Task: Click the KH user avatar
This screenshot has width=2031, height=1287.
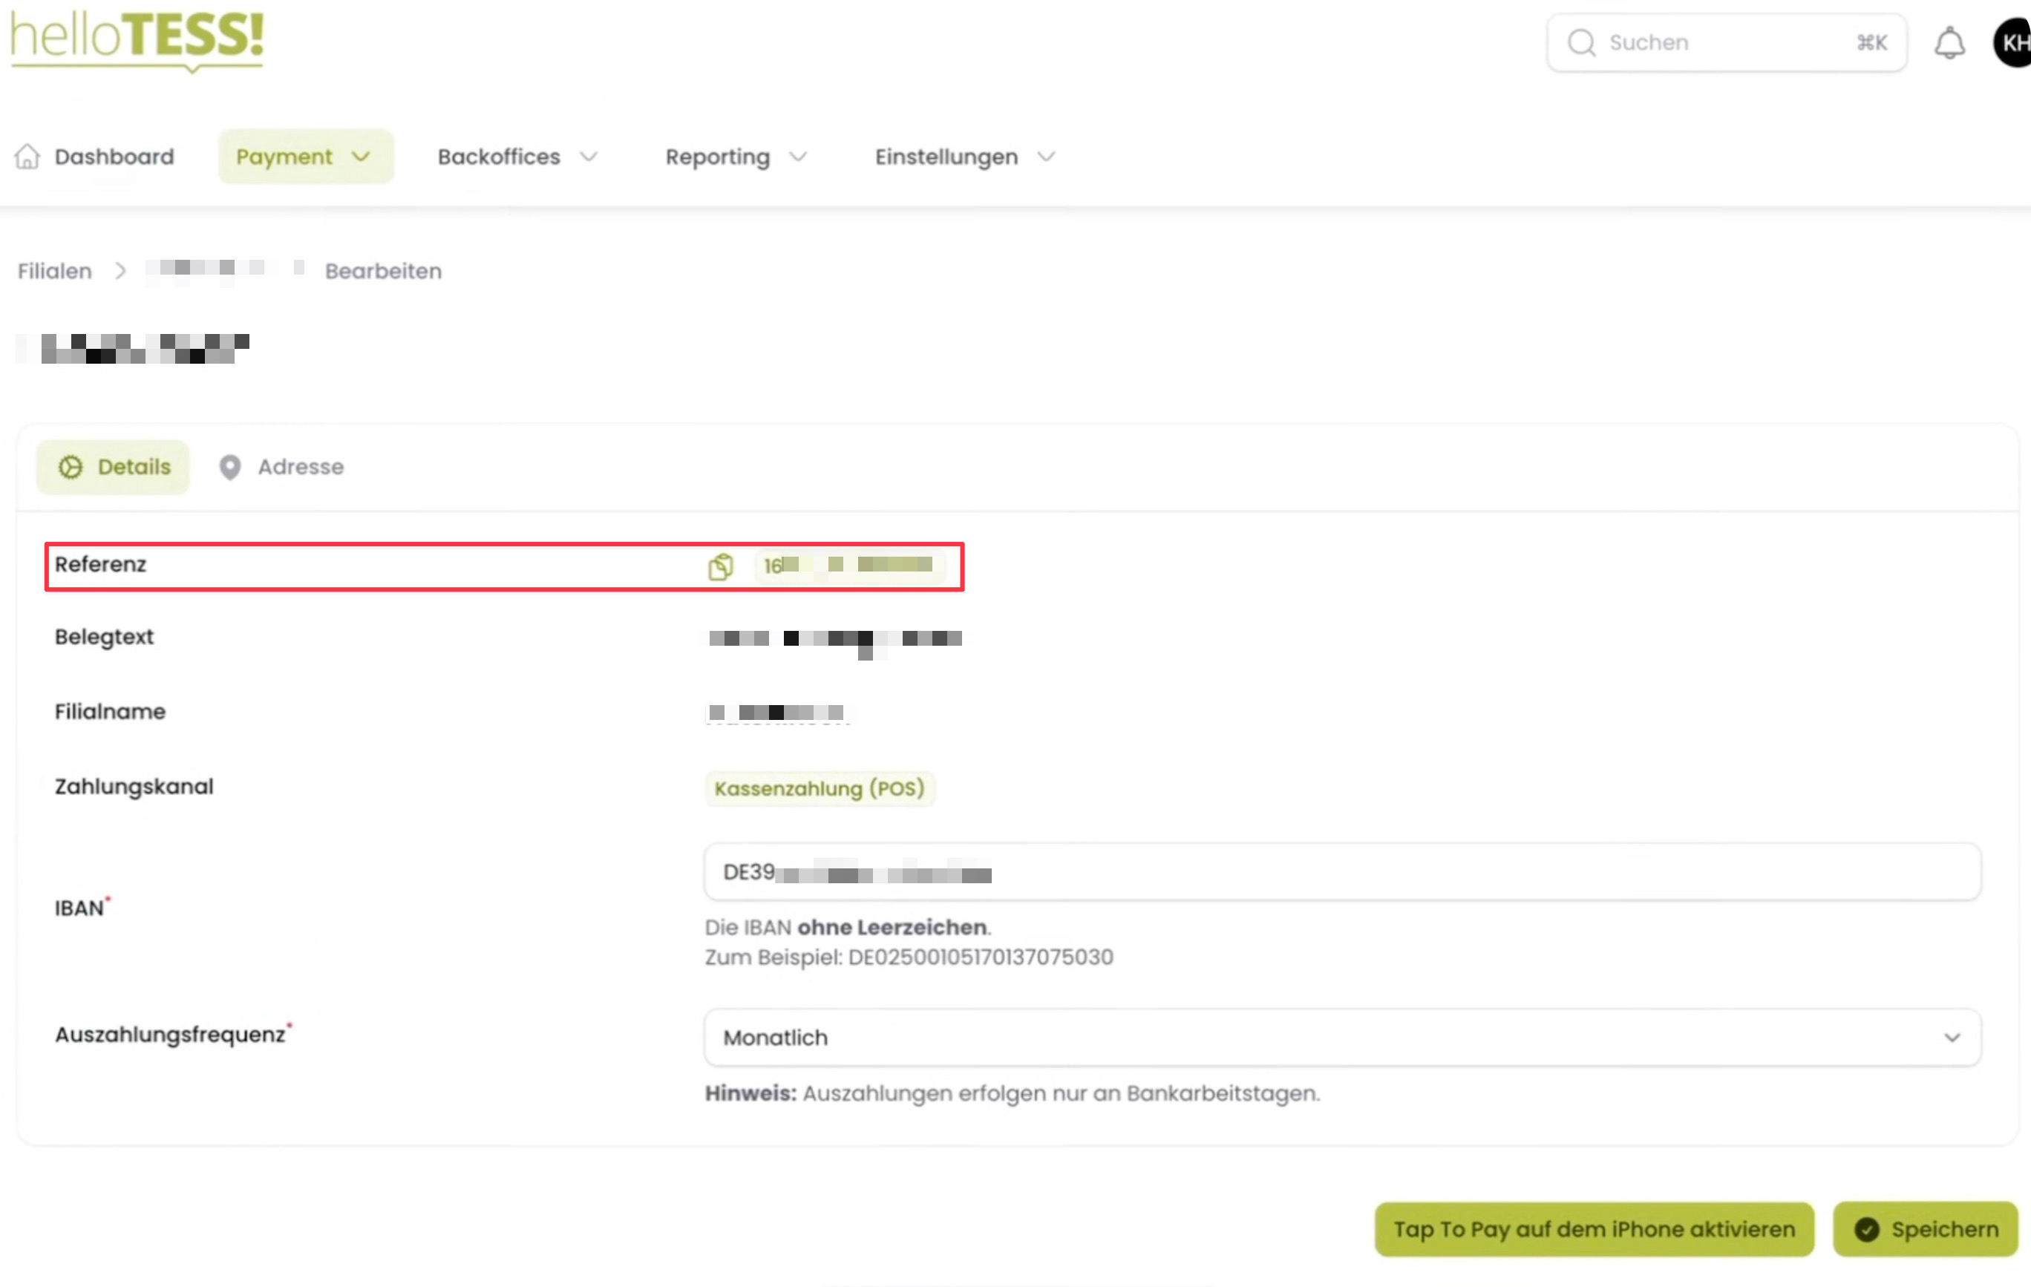Action: [2012, 43]
